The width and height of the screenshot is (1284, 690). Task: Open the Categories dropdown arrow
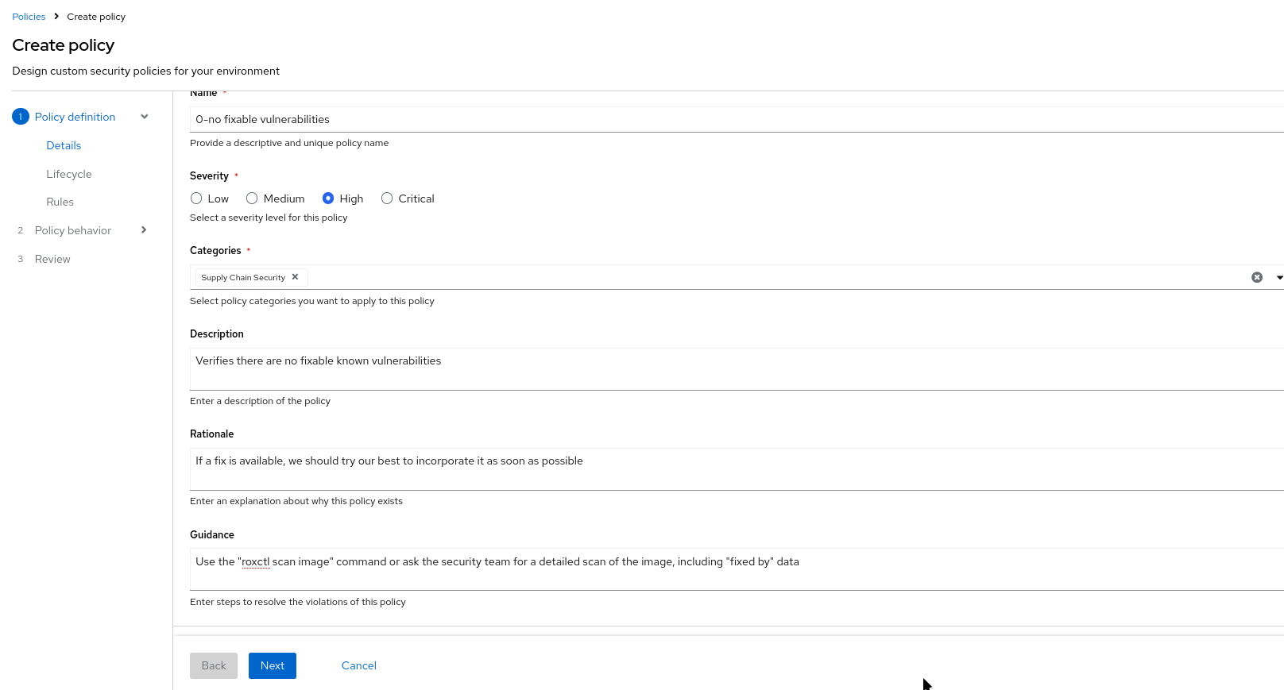pos(1278,277)
